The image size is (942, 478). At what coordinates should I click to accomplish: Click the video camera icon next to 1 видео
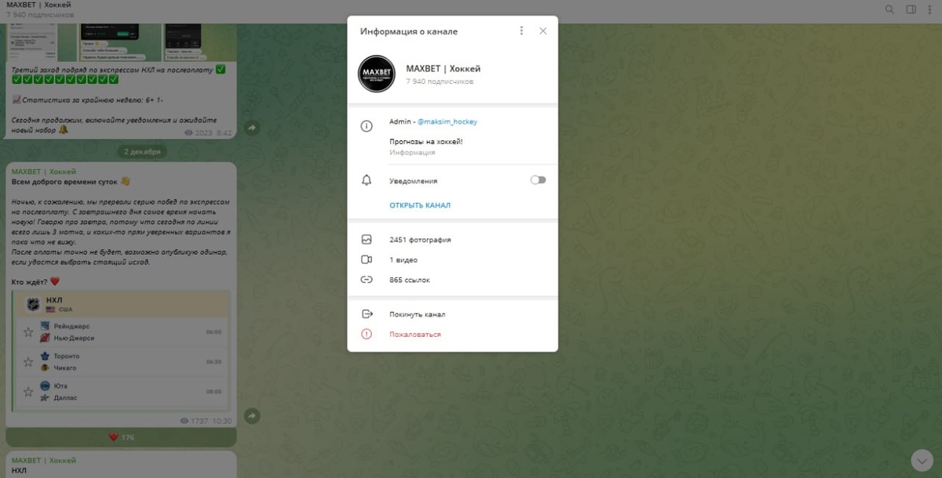pyautogui.click(x=366, y=259)
